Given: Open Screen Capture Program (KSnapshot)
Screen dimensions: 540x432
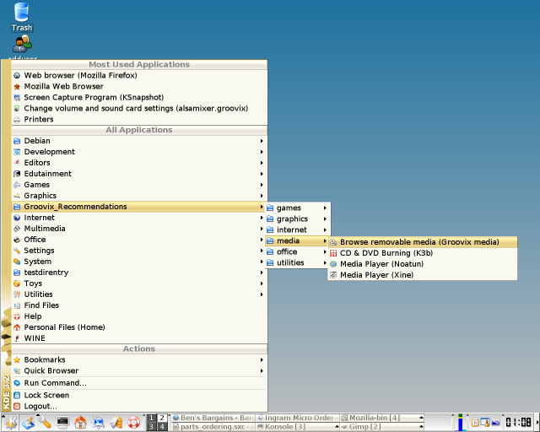Looking at the screenshot, I should point(139,97).
